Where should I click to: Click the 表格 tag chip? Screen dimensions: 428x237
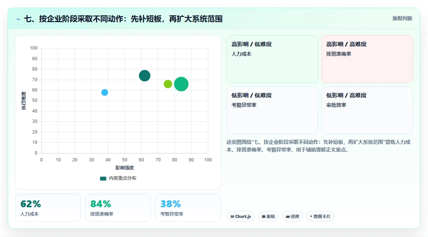pos(268,216)
